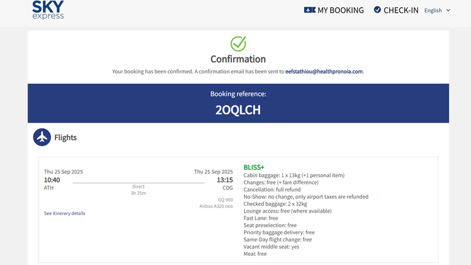Expand the language selector chevron arrow
This screenshot has height=265, width=471.
point(448,10)
